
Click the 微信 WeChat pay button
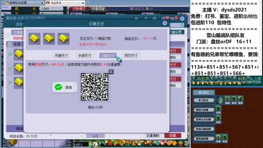click(65, 87)
